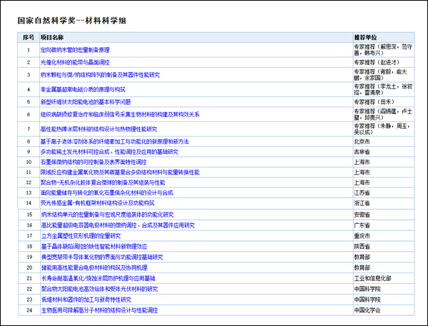Click the 序号 column header

point(29,36)
